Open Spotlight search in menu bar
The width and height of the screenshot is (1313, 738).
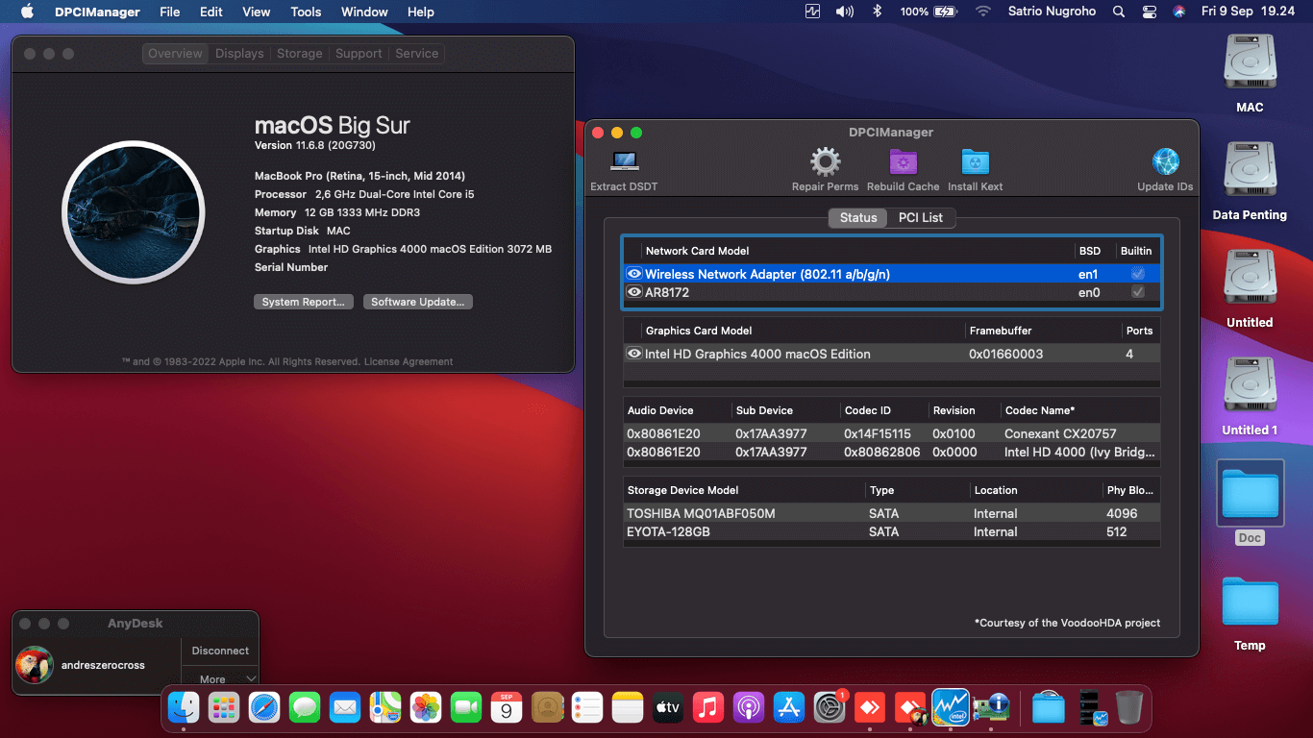(1118, 12)
